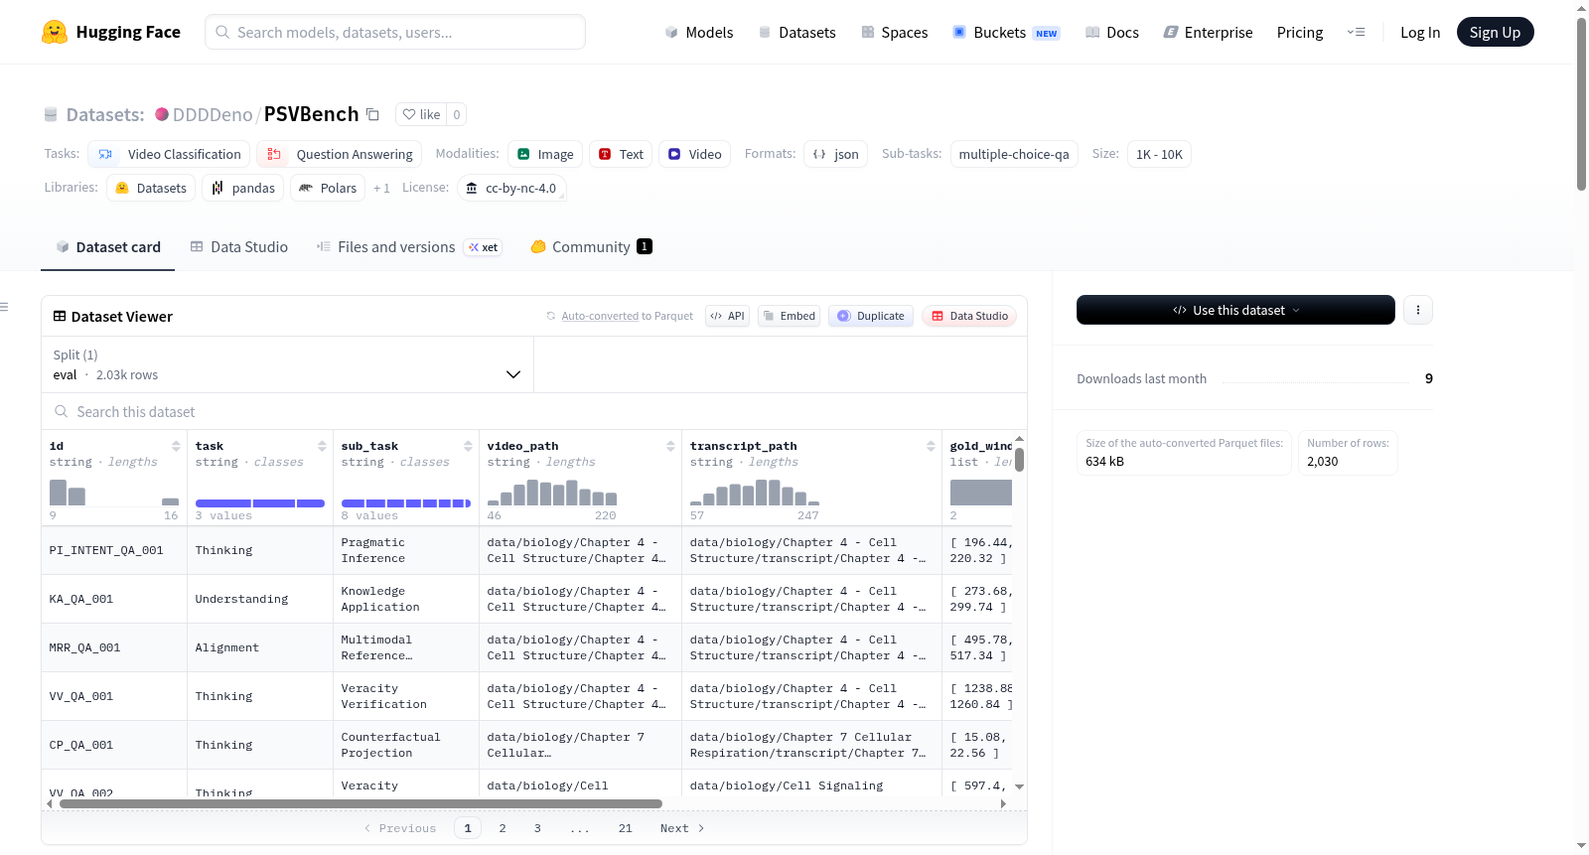Filter by Text modality tag
This screenshot has width=1589, height=855.
click(621, 154)
